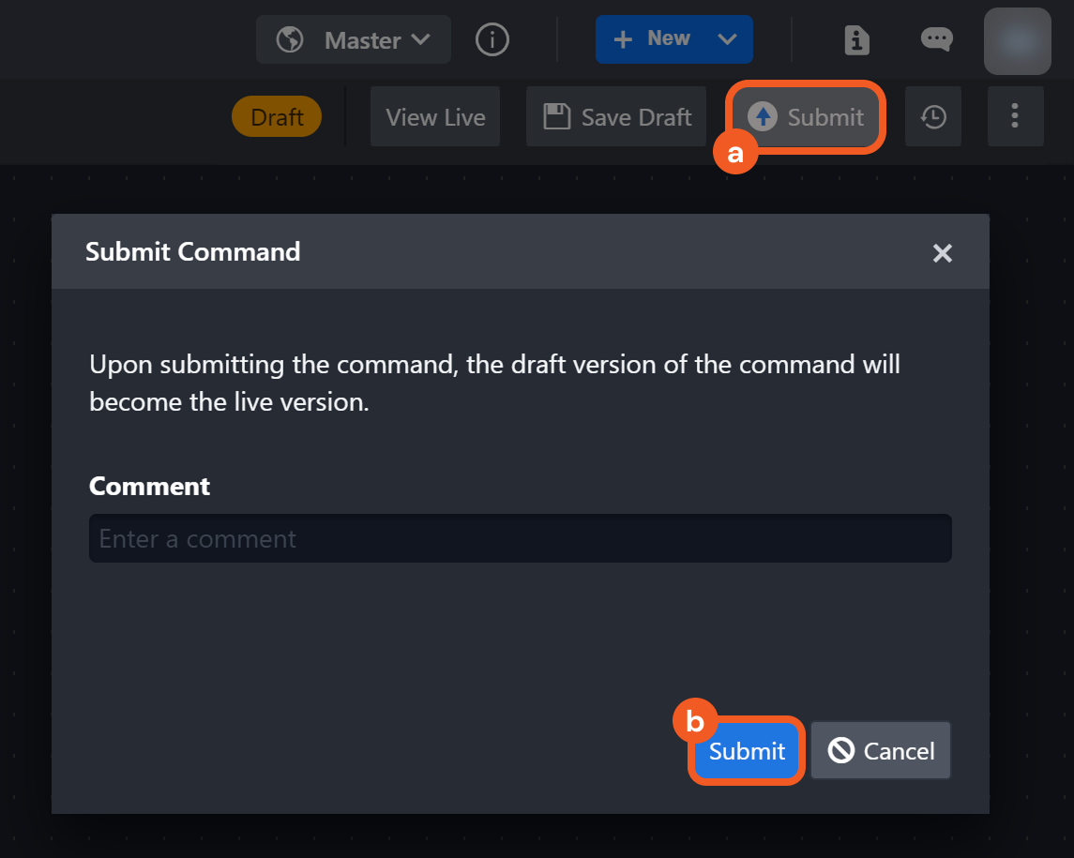Click the upload arrow icon in toolbar Submit
This screenshot has width=1074, height=858.
(x=763, y=117)
